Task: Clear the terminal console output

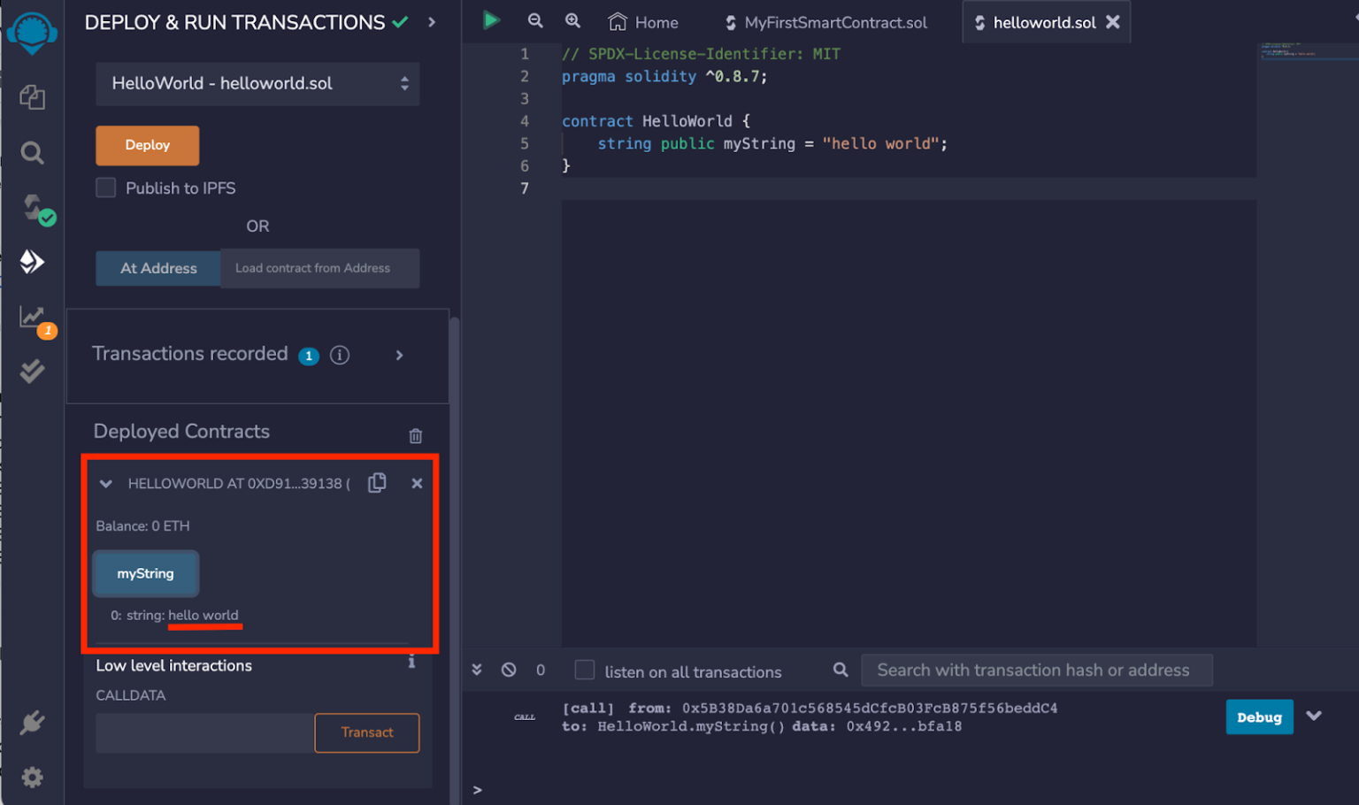Action: pos(509,670)
